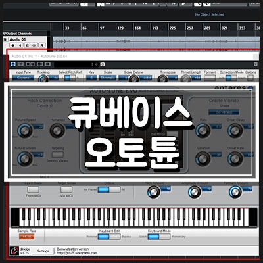Screen dimensions: 263x263
Task: Open the Scale Chromatic dropdown
Action: click(108, 78)
